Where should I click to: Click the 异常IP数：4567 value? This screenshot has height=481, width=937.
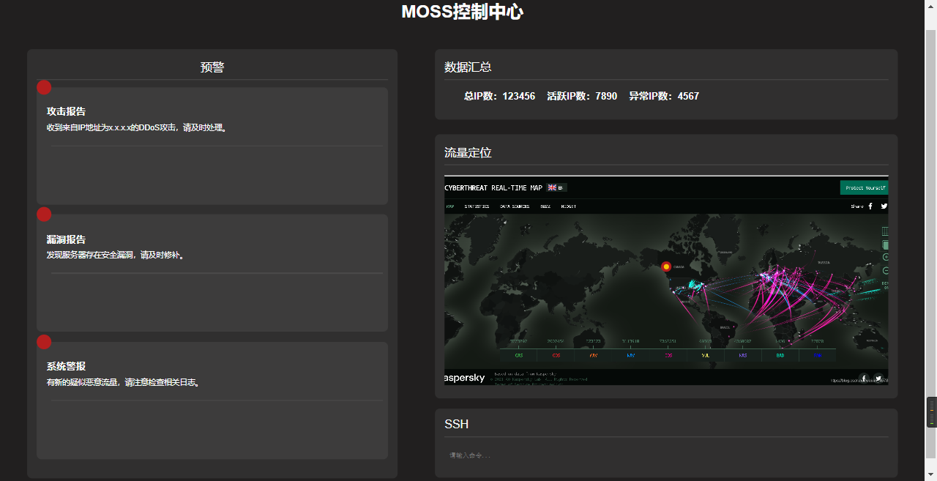tap(664, 96)
